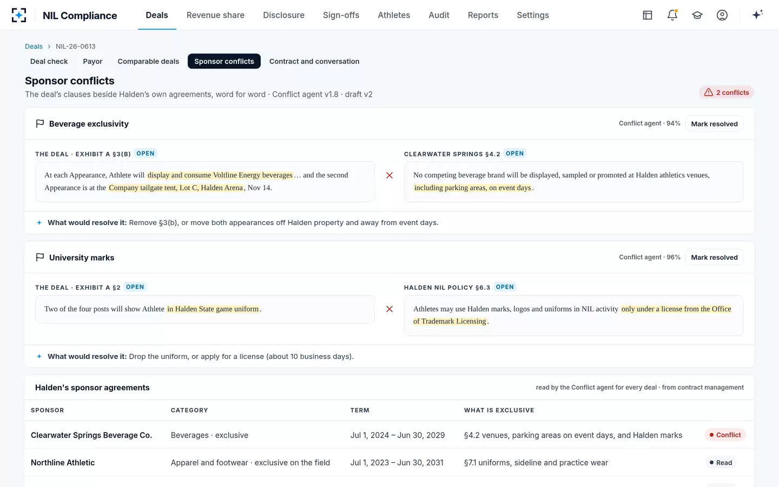Click sparkle icon beside Drop the uniform resolution

point(39,356)
